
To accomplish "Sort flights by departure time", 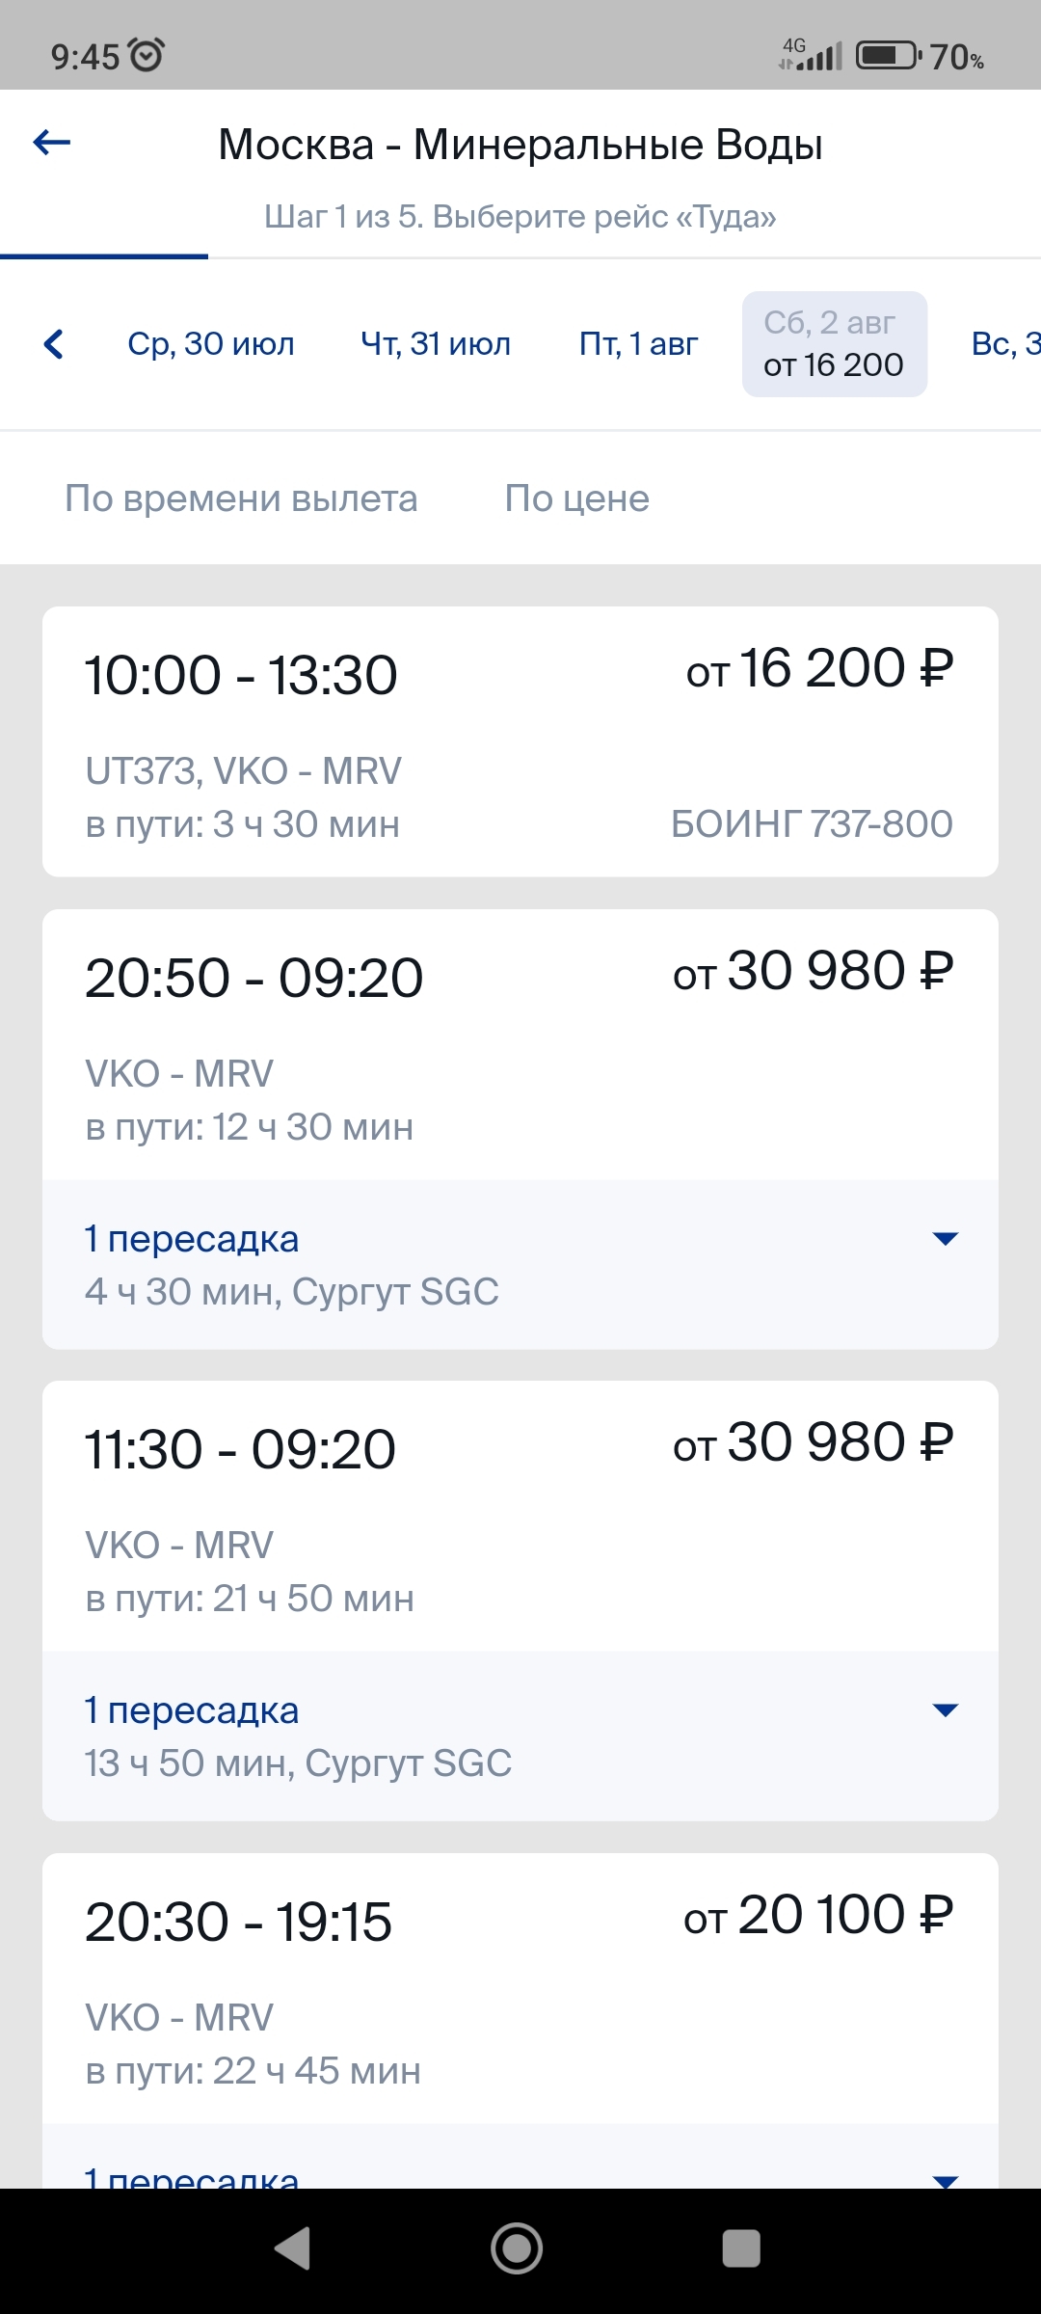I will 241,498.
